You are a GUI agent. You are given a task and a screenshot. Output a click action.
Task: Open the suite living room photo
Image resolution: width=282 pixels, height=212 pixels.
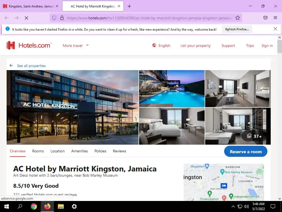coord(238,89)
